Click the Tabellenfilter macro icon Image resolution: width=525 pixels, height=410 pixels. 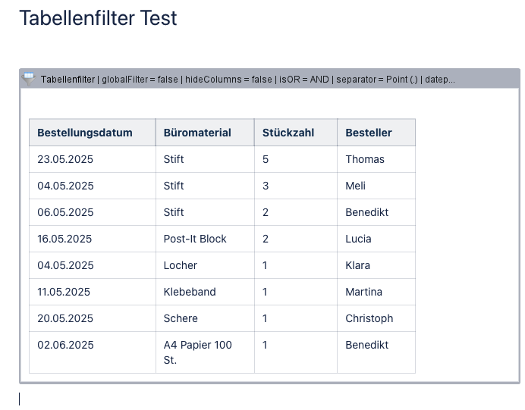coord(29,78)
